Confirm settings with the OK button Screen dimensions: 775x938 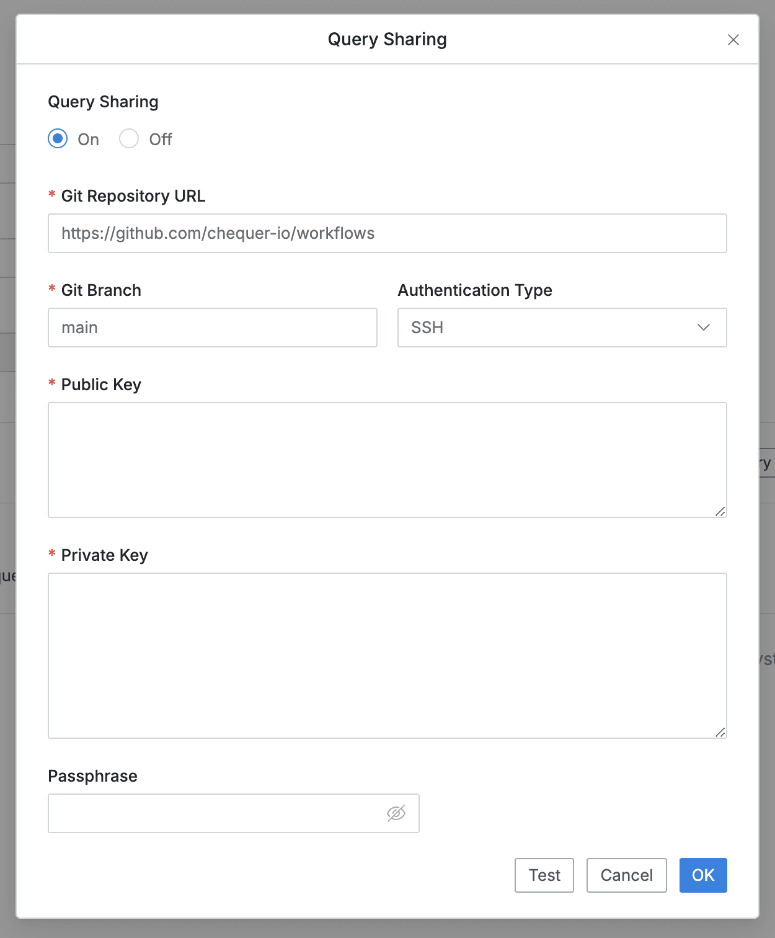702,875
